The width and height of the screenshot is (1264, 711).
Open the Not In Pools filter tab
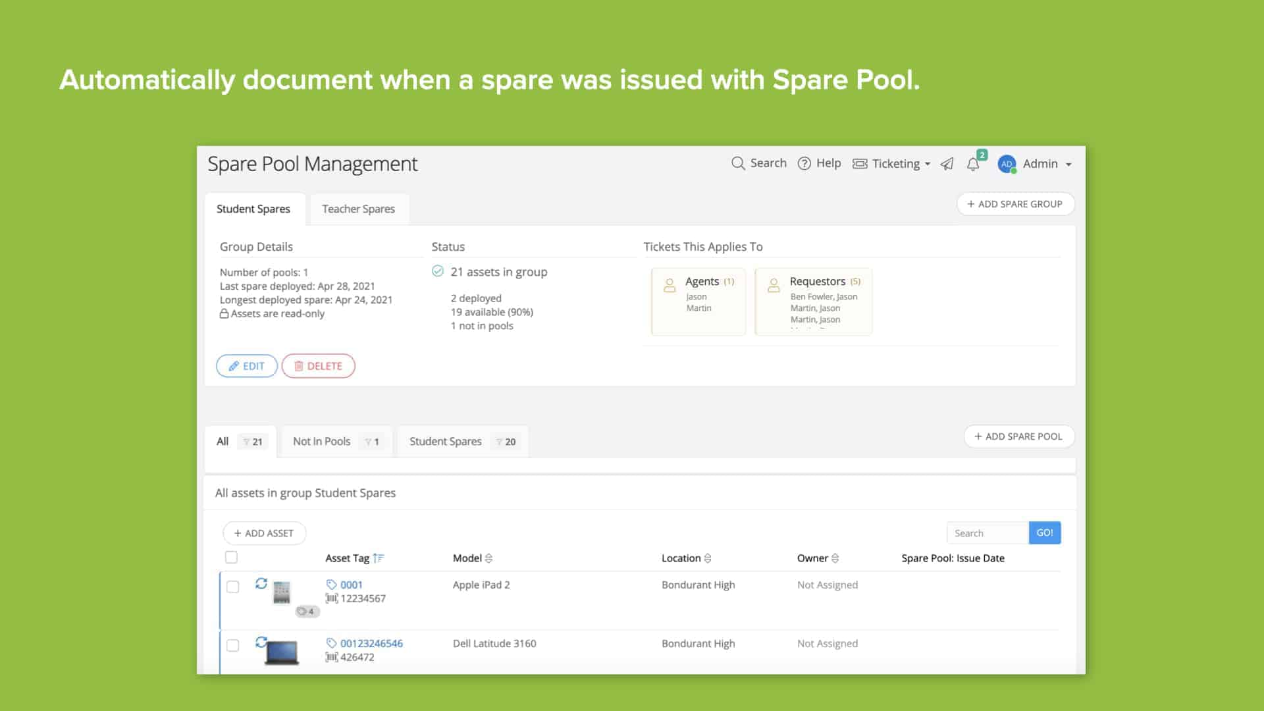(x=322, y=441)
